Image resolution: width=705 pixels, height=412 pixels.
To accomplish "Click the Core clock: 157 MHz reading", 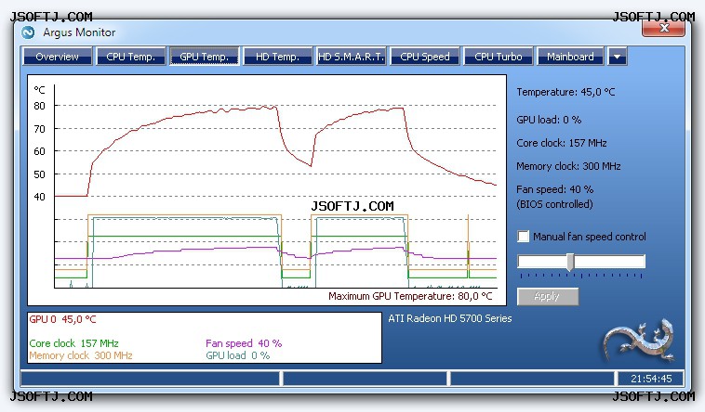I will tap(562, 143).
